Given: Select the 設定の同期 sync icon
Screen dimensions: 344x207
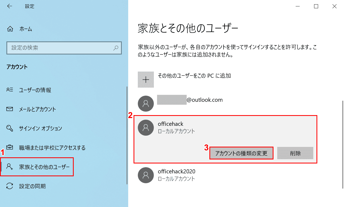Looking at the screenshot, I should pos(10,186).
